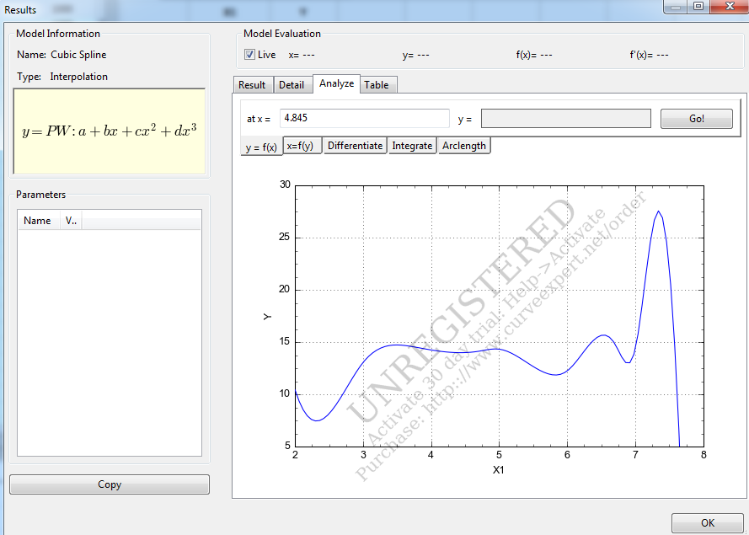Switch to the Table tab
Screen dimensions: 749x535
tap(377, 85)
